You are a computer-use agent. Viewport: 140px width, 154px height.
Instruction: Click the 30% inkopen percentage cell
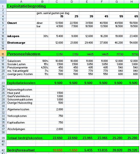pos(42,36)
